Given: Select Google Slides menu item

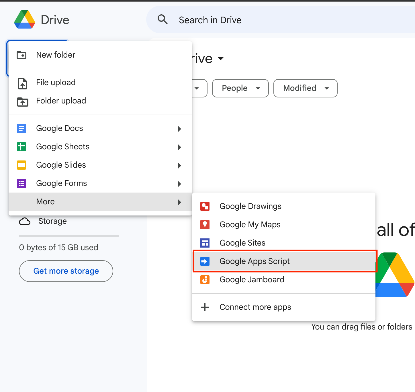Looking at the screenshot, I should [100, 165].
